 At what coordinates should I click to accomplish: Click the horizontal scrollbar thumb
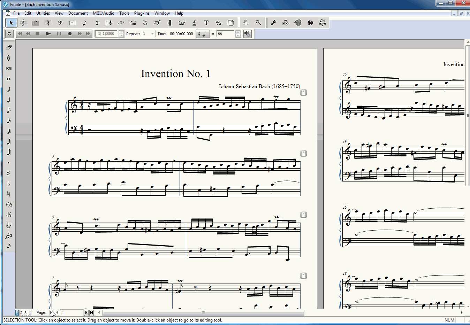(203, 313)
